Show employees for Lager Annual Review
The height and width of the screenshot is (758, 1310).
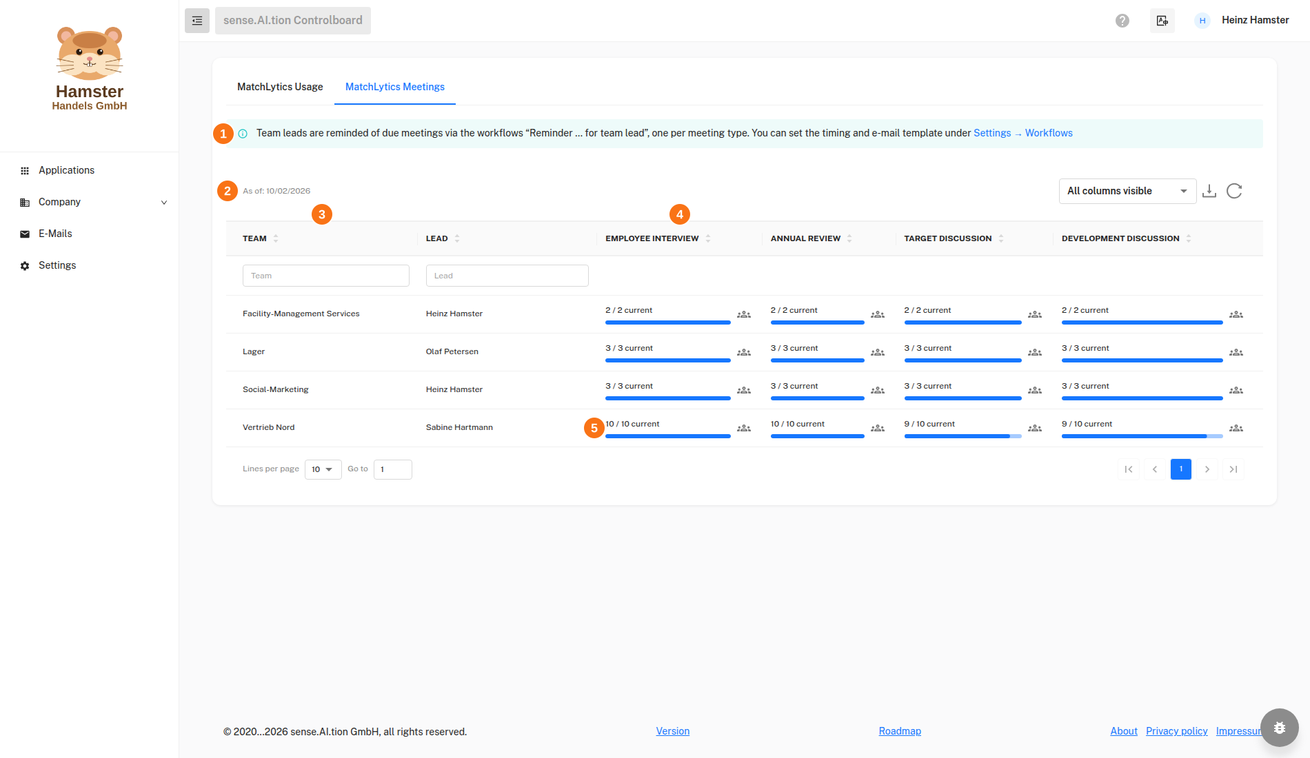[x=878, y=353]
